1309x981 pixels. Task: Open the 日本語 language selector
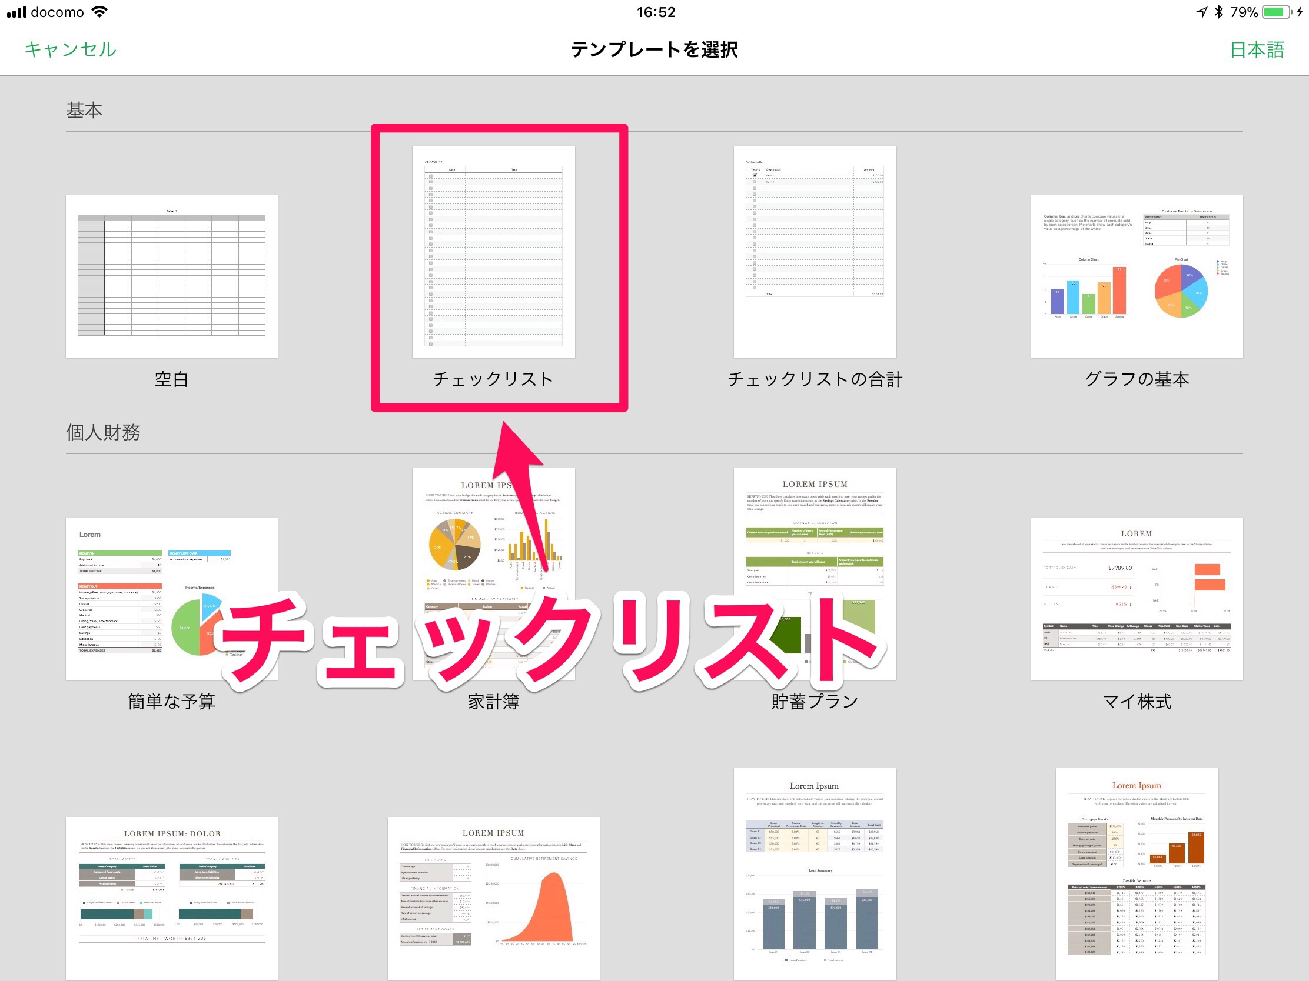point(1257,49)
